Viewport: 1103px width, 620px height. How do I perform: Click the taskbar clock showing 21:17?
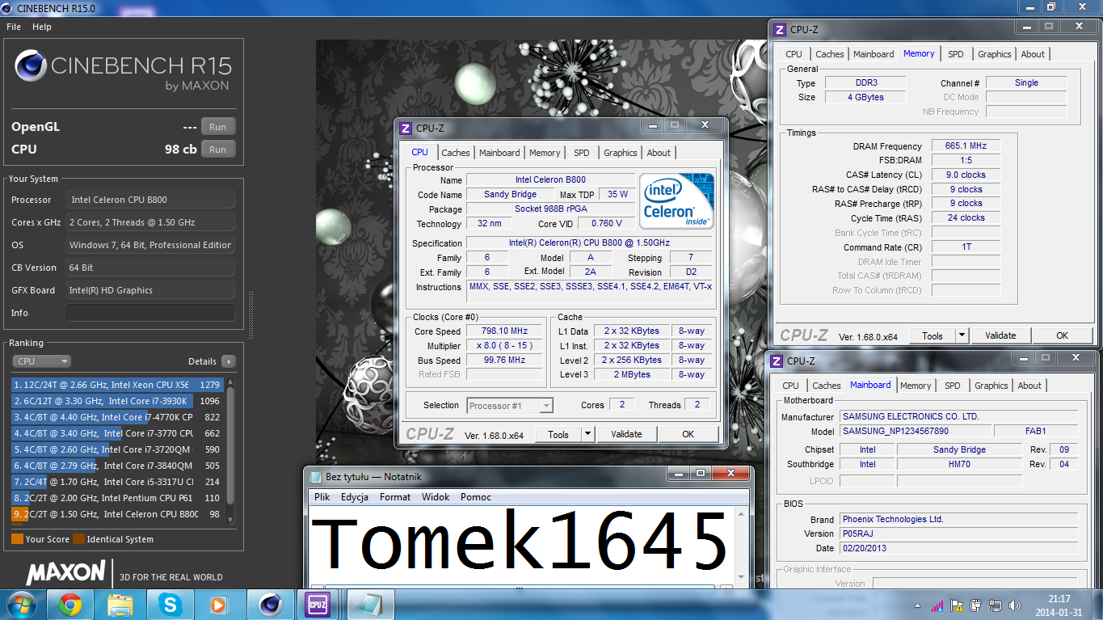click(x=1059, y=605)
